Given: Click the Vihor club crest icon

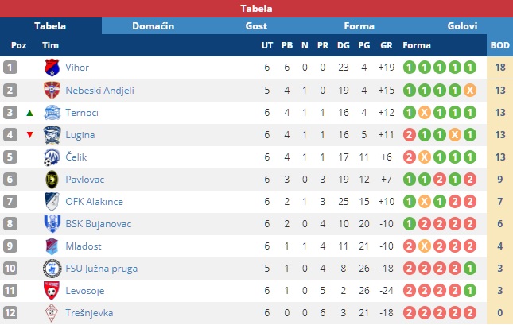Looking at the screenshot, I should [x=52, y=68].
